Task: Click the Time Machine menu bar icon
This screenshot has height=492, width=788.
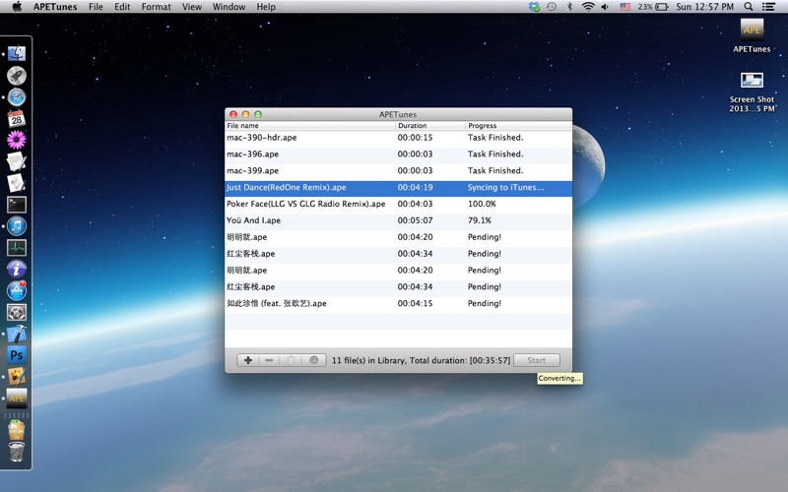Action: [x=552, y=7]
